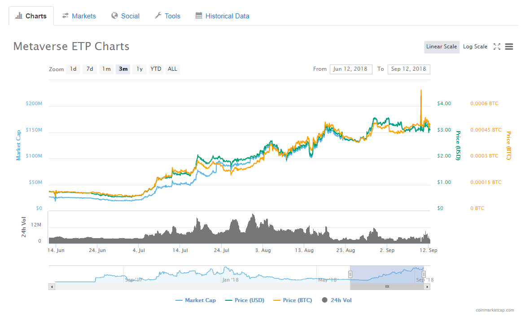This screenshot has height=316, width=529.
Task: Click the navigator right range handle
Action: (x=424, y=274)
